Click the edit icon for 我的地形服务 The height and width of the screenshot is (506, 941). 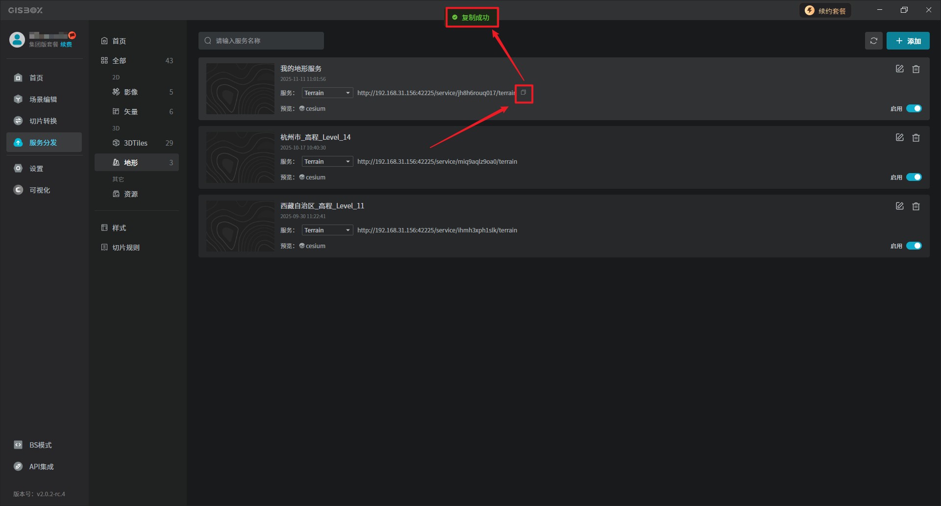(899, 69)
